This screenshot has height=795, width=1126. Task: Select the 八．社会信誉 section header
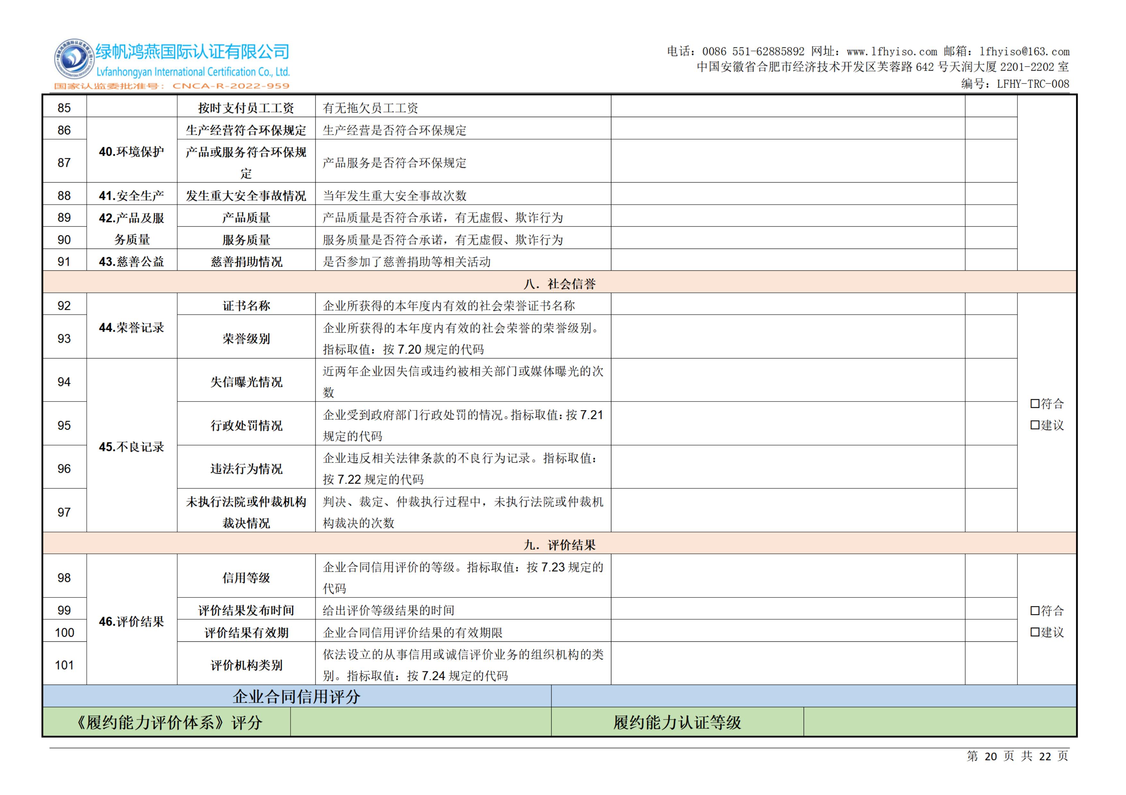coord(559,283)
